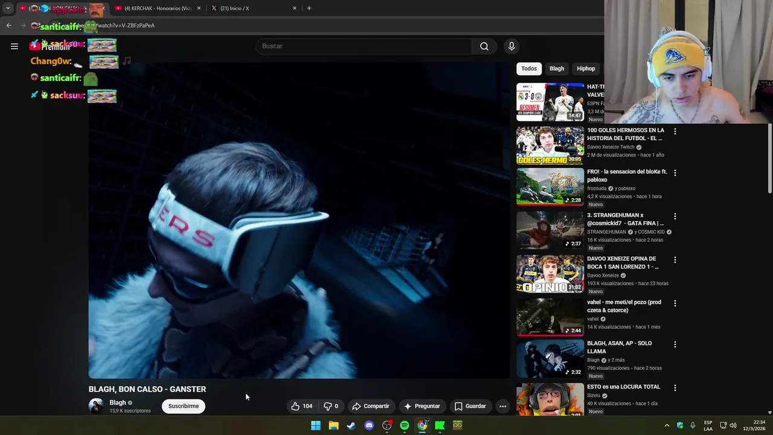Screen dimensions: 773x435
Task: Click the Compartir share button
Action: pos(371,406)
